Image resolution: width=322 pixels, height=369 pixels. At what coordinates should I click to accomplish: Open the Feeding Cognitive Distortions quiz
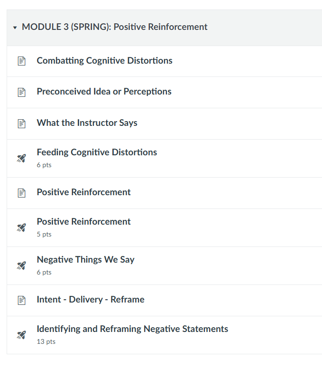click(x=97, y=152)
